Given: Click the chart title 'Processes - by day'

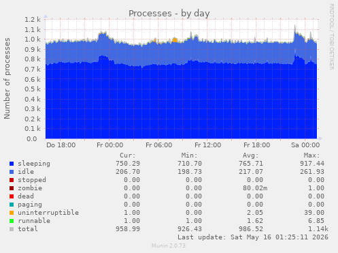Looking at the screenshot, I should click(169, 14).
